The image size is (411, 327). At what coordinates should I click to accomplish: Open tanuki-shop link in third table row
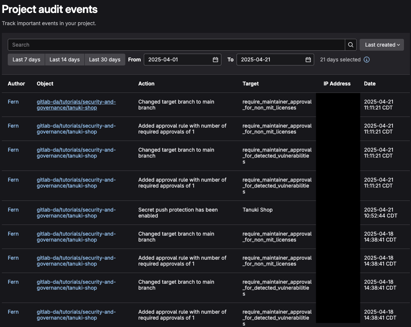pos(76,153)
